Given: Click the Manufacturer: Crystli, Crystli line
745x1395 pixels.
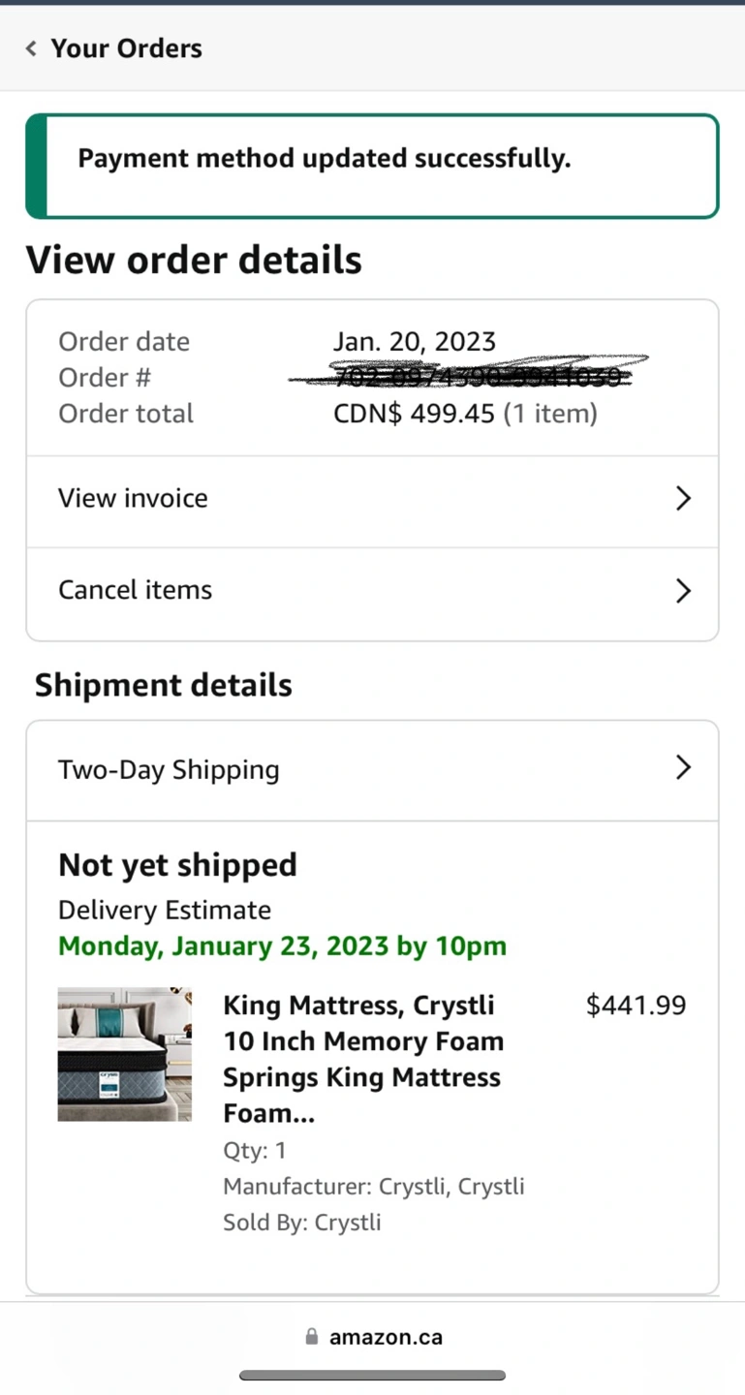Looking at the screenshot, I should tap(374, 1187).
